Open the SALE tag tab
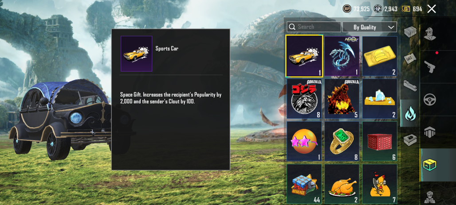Screen dimensions: 456x205 [410, 59]
